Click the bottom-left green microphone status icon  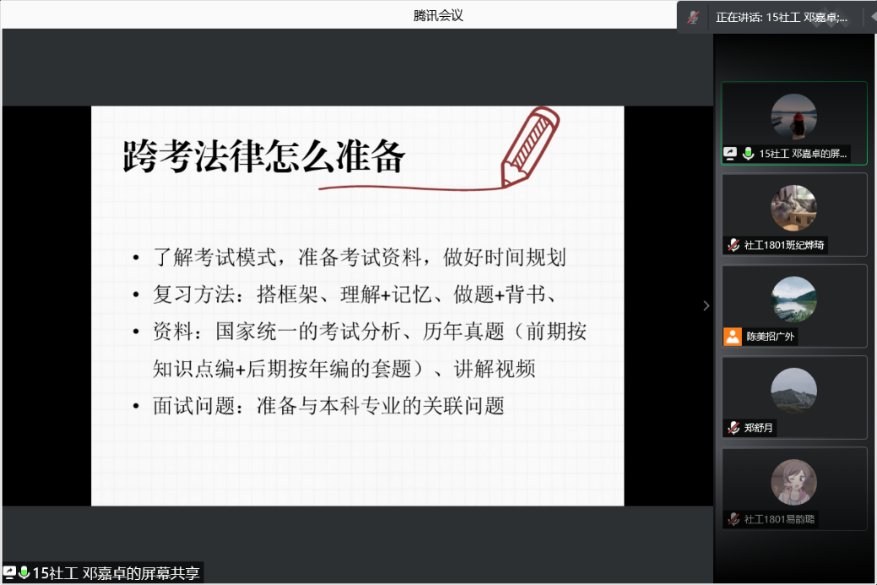(24, 573)
